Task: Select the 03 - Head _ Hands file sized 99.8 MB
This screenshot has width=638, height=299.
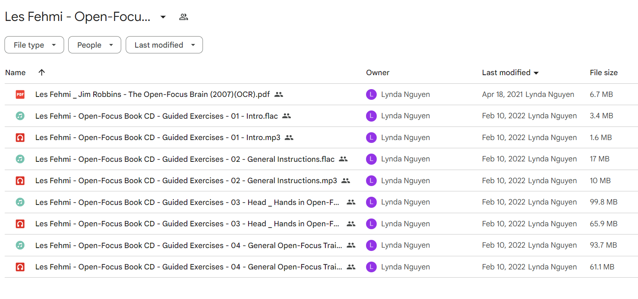Action: 188,202
